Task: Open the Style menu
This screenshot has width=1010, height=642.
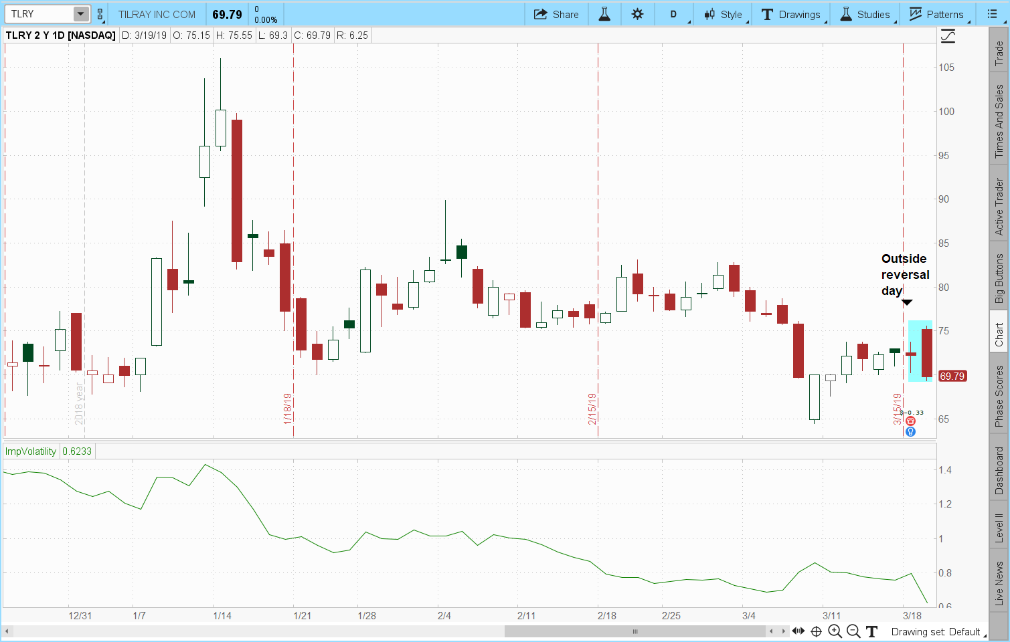Action: tap(723, 14)
